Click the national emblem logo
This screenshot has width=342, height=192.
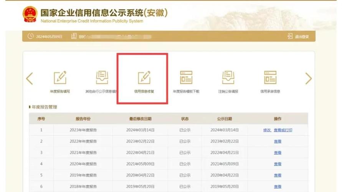coord(30,14)
